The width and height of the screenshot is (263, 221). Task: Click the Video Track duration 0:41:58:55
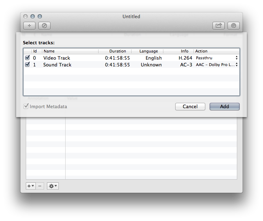click(x=118, y=58)
